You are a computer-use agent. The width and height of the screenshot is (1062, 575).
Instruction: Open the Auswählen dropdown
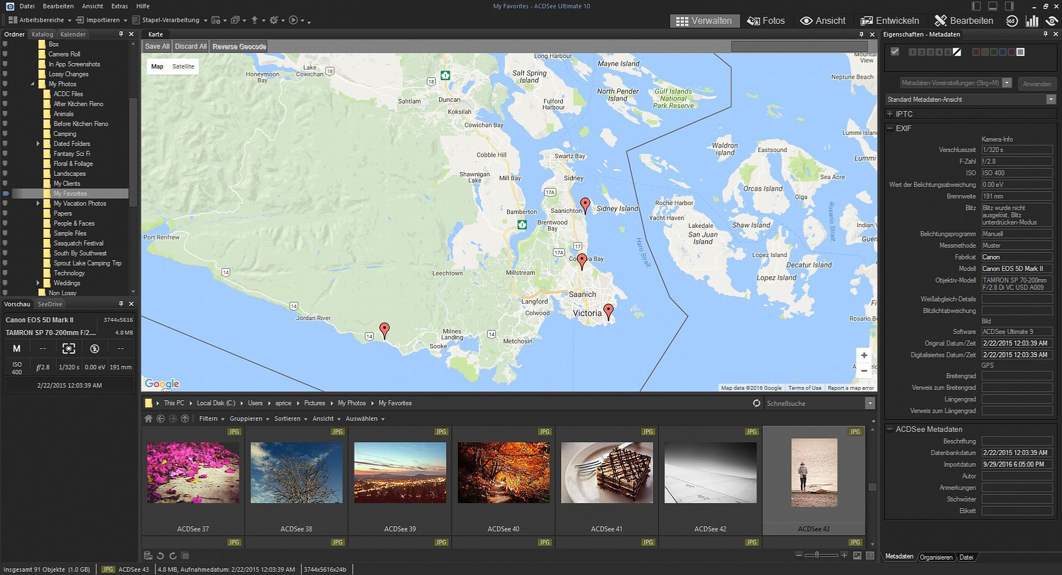(365, 419)
